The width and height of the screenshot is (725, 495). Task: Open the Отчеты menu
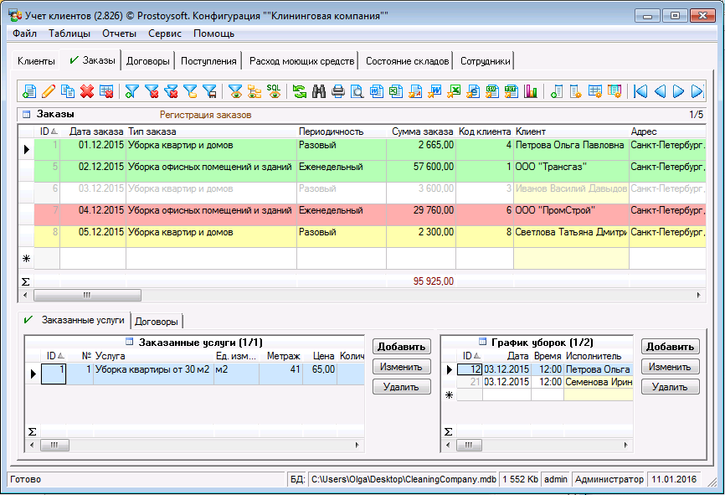tap(119, 34)
